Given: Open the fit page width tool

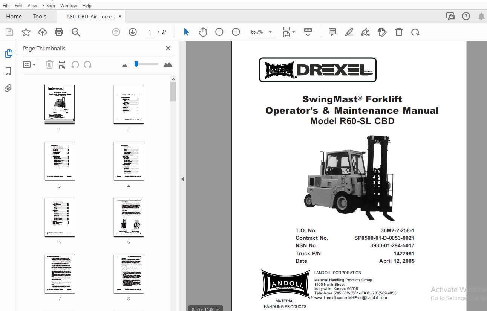Looking at the screenshot, I should tap(286, 32).
